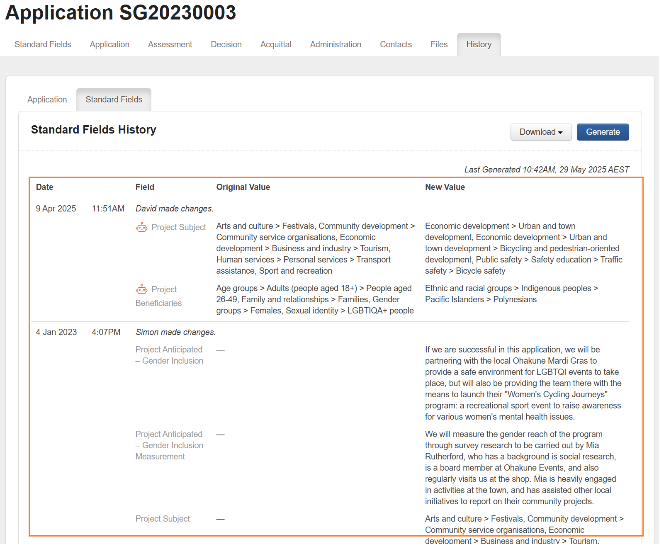Click the New Value column header
Image resolution: width=659 pixels, height=544 pixels.
point(445,187)
